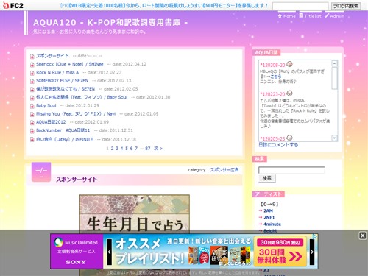Click the FC2 logo
The image size is (368, 276).
coord(13,5)
